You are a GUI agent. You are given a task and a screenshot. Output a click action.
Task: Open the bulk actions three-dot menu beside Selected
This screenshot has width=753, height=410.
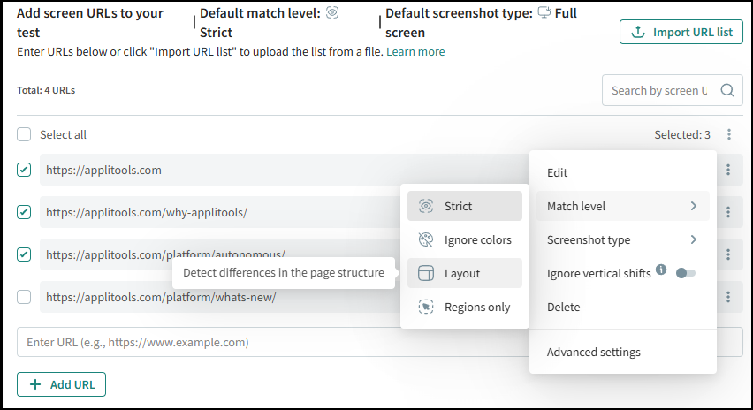(x=729, y=135)
